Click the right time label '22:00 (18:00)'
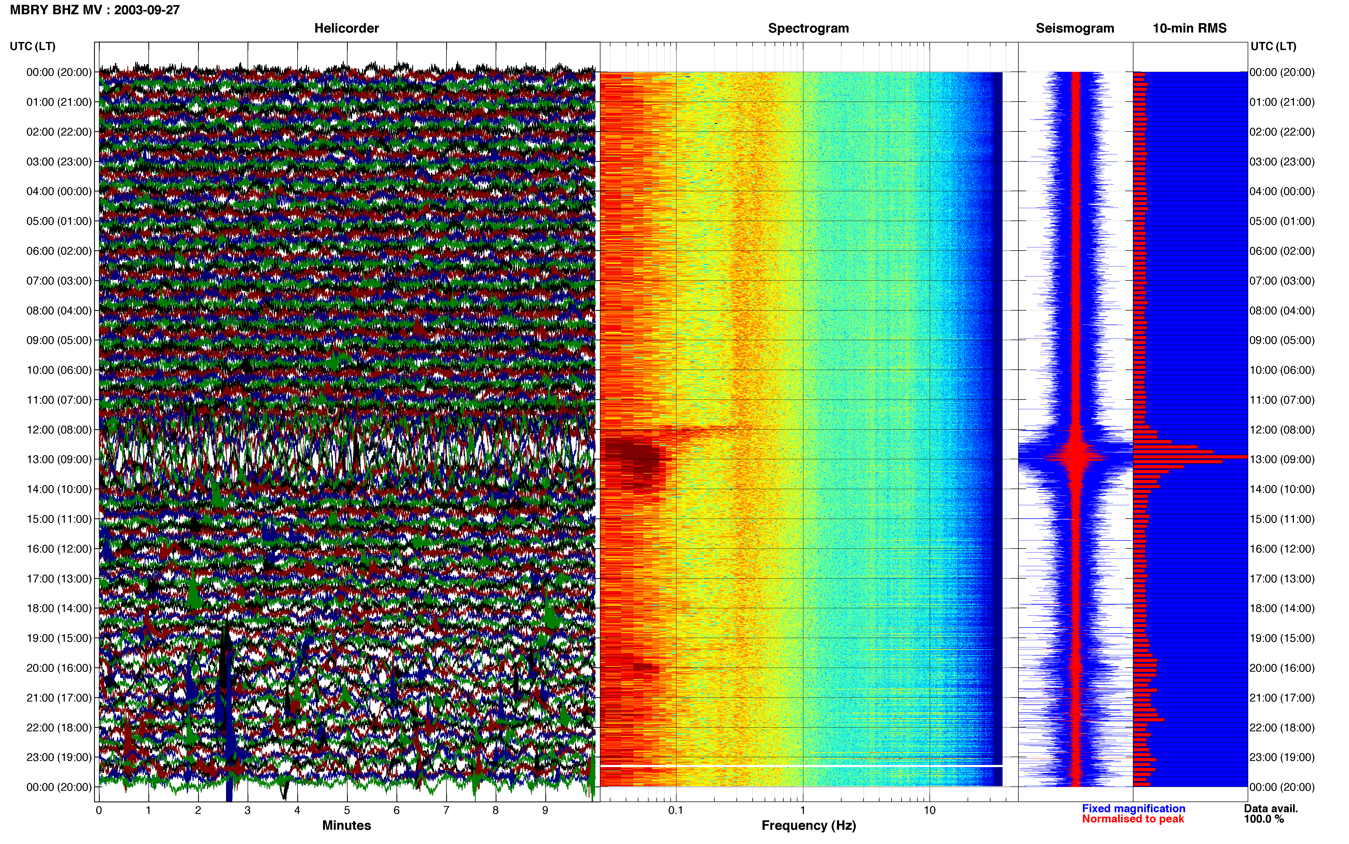1349x844 pixels. 1282,728
